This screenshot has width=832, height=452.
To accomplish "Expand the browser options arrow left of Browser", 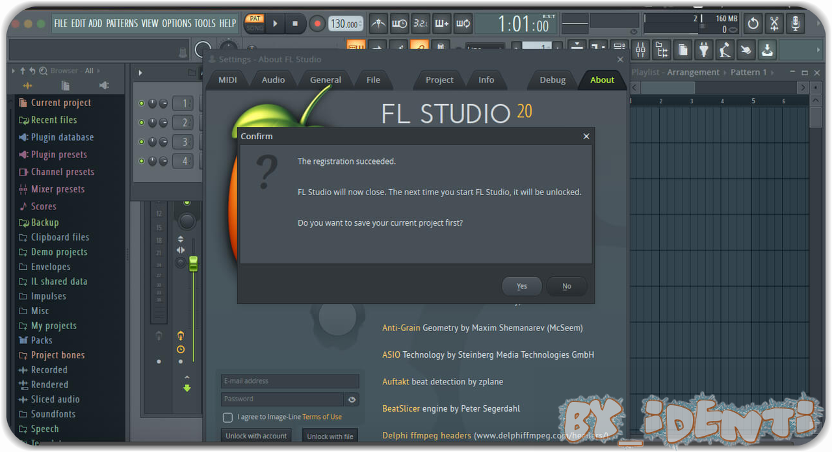I will click(x=13, y=71).
